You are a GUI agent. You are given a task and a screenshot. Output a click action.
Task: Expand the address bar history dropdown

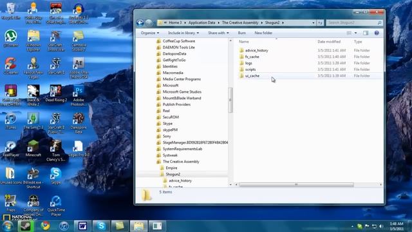point(314,23)
